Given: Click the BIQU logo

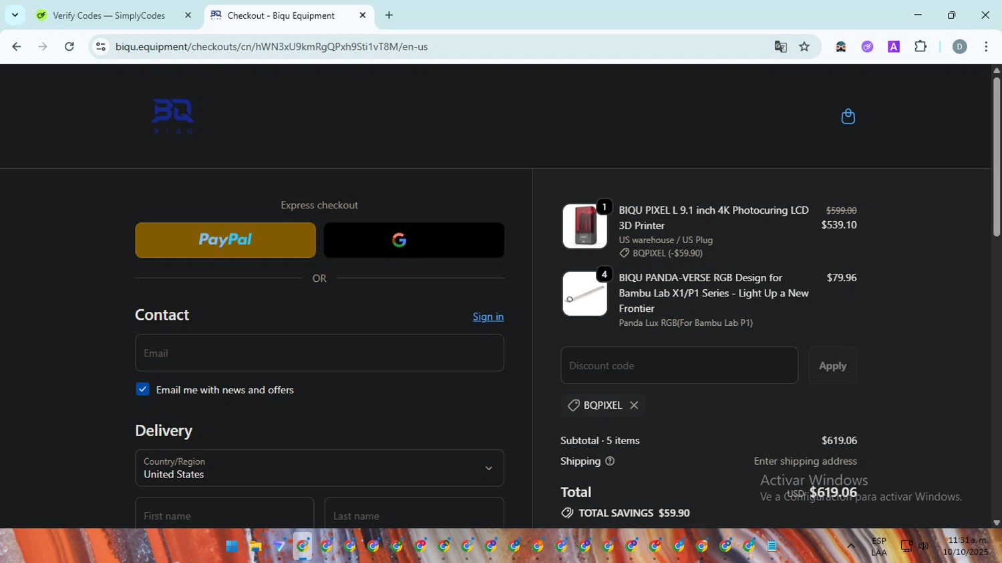Looking at the screenshot, I should tap(173, 116).
